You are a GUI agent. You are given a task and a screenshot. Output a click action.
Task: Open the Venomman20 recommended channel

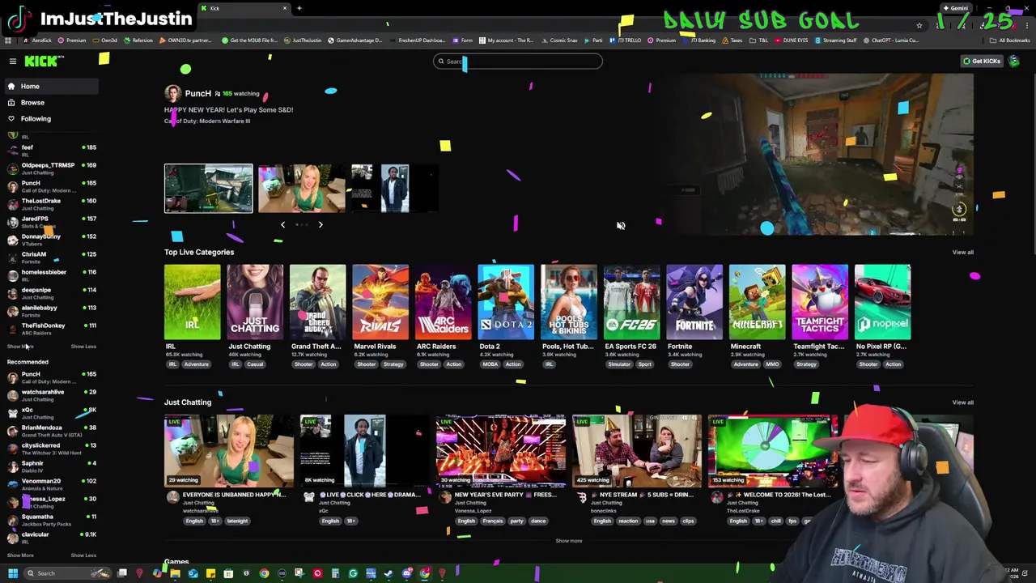click(50, 484)
